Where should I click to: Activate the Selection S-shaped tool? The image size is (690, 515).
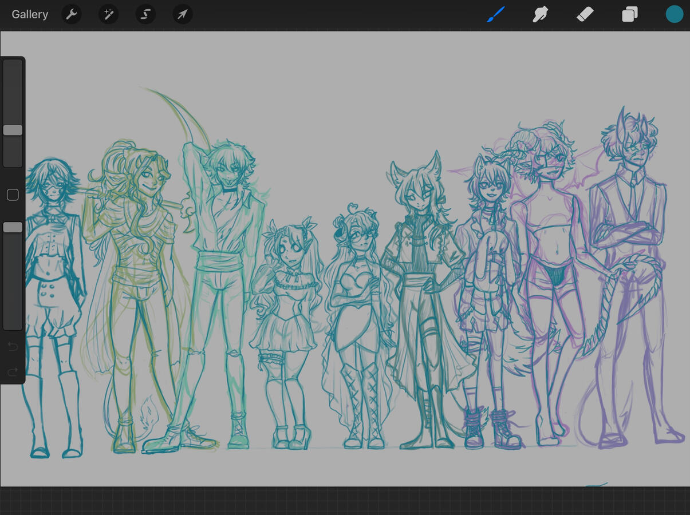click(x=145, y=14)
